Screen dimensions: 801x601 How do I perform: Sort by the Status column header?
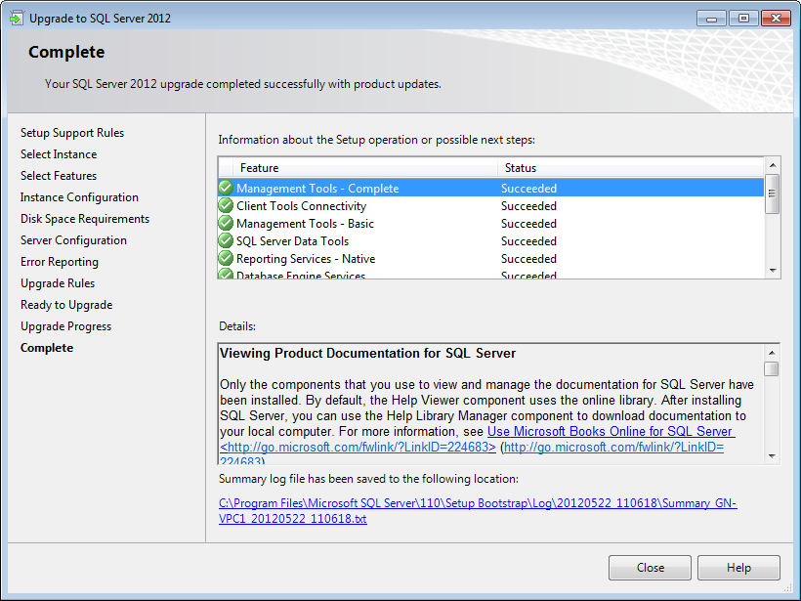click(630, 168)
